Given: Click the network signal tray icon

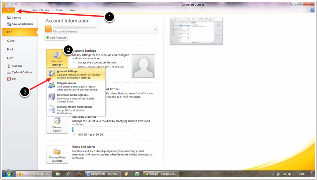Looking at the screenshot, I should [284, 174].
